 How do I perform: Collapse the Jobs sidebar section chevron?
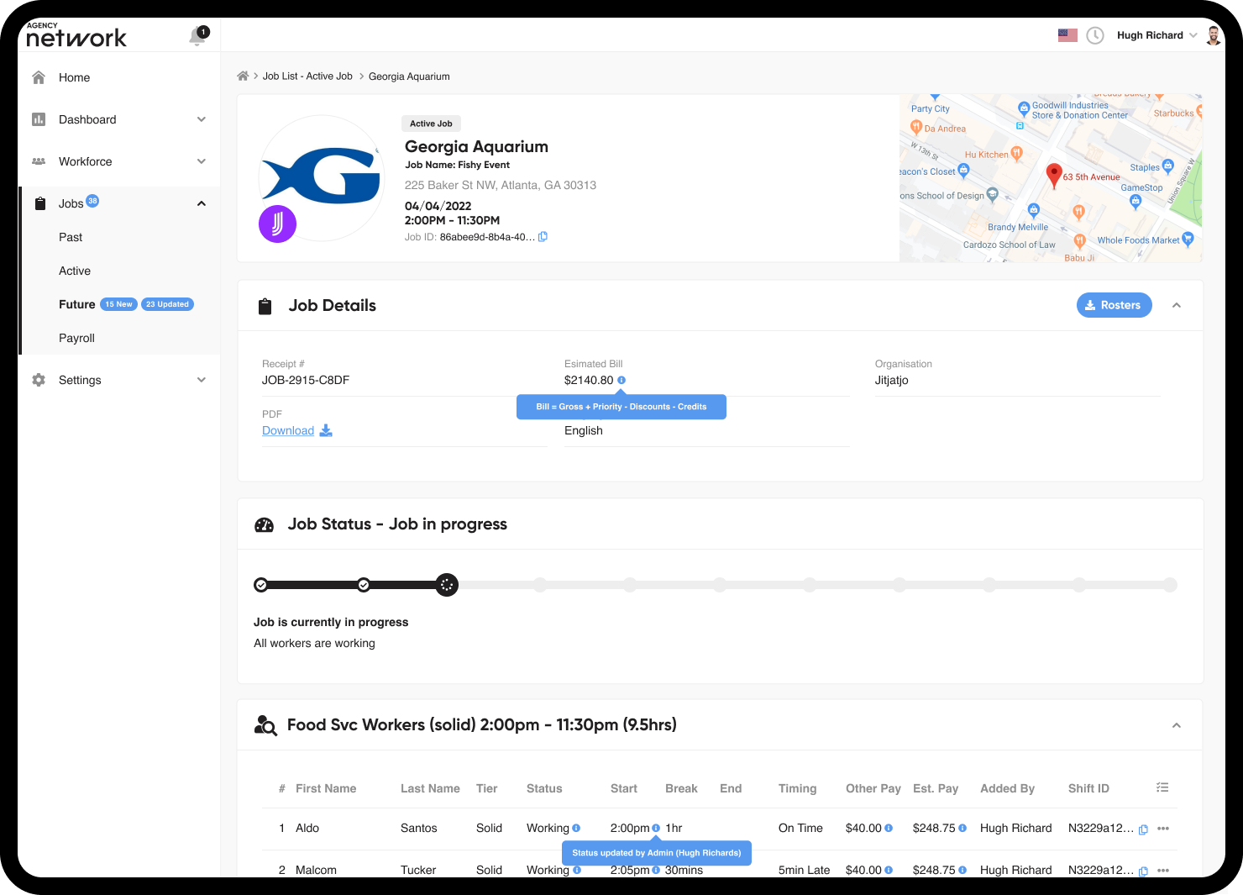click(202, 203)
